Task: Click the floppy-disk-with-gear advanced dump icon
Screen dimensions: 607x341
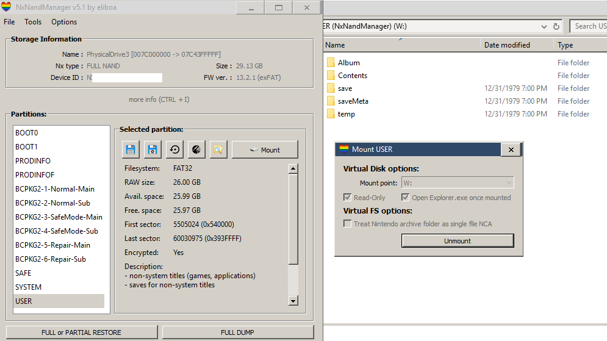Action: [x=153, y=149]
